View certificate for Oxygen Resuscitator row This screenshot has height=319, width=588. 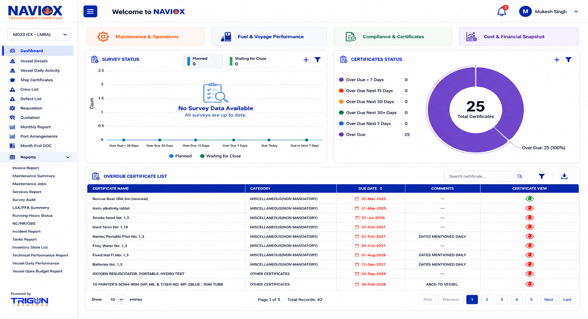[x=530, y=274]
